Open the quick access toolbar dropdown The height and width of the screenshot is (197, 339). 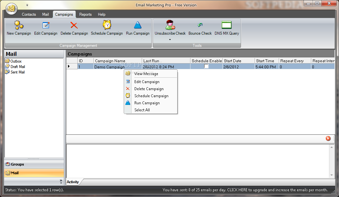[27, 5]
